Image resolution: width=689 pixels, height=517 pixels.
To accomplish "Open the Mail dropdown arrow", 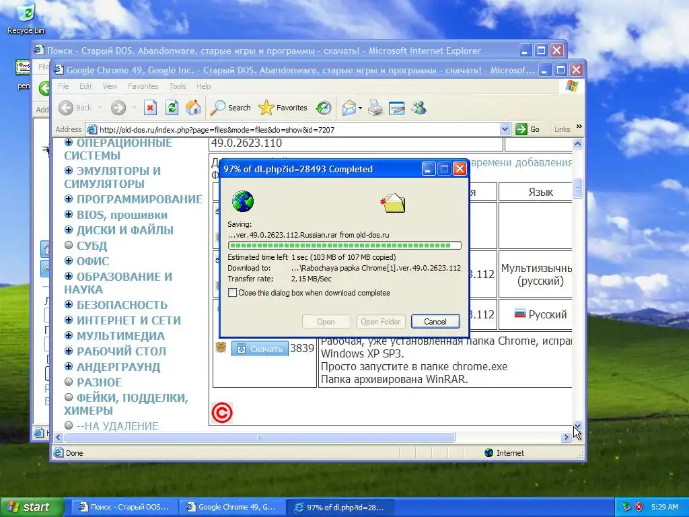I will (361, 108).
